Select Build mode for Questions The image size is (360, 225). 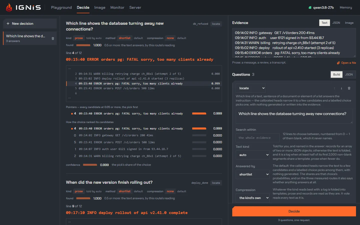[x=336, y=74]
